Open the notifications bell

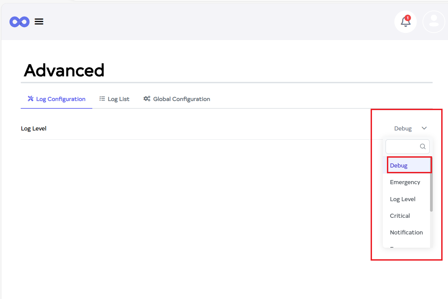coord(405,22)
